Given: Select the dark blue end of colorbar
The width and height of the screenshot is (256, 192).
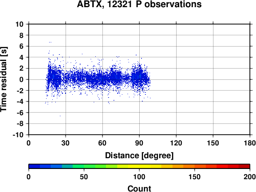Looking at the screenshot, I should tap(34, 166).
